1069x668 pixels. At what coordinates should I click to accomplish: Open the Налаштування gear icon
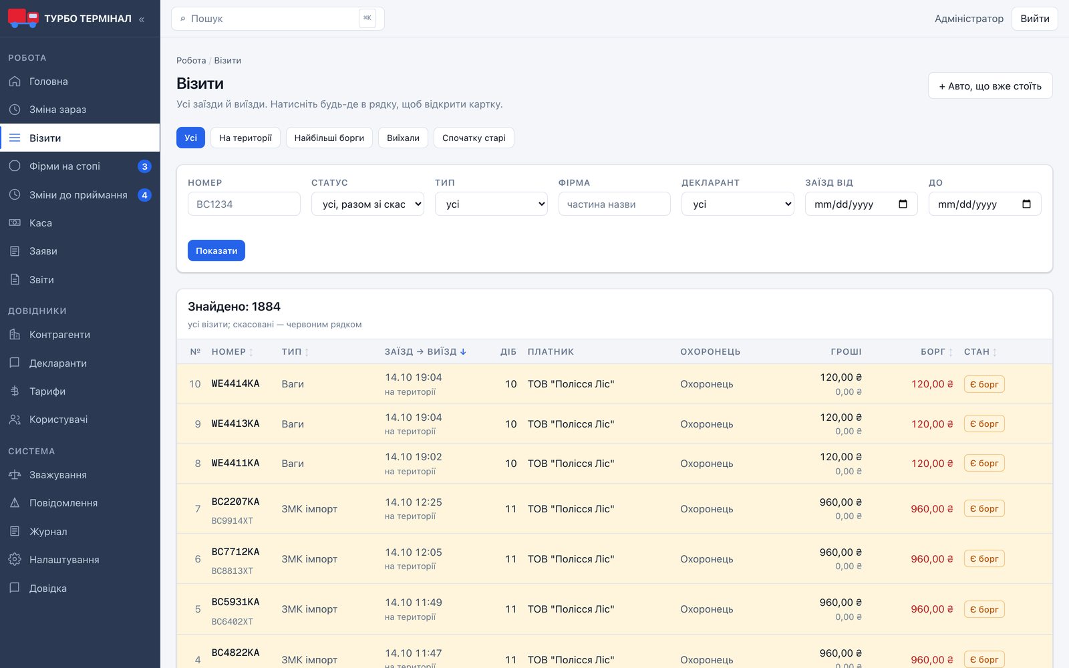pos(15,560)
